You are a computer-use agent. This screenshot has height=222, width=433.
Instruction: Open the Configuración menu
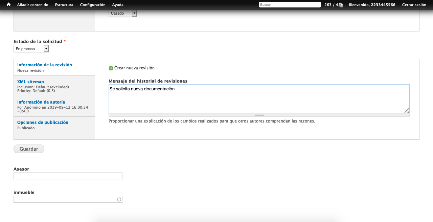[93, 5]
